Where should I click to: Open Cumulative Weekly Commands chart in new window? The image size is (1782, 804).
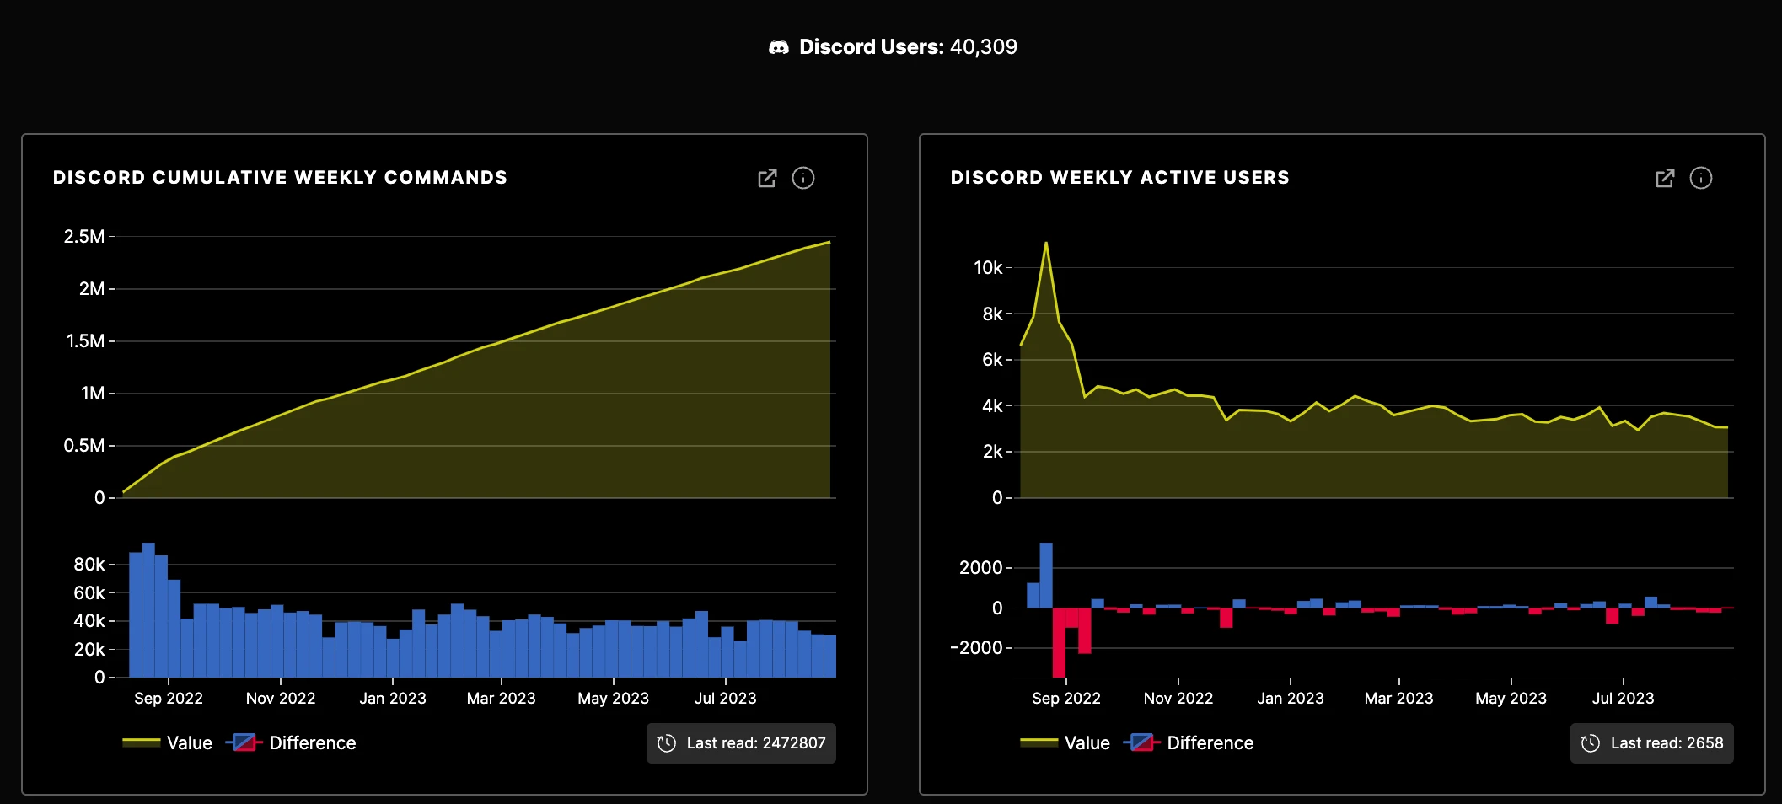pyautogui.click(x=767, y=178)
